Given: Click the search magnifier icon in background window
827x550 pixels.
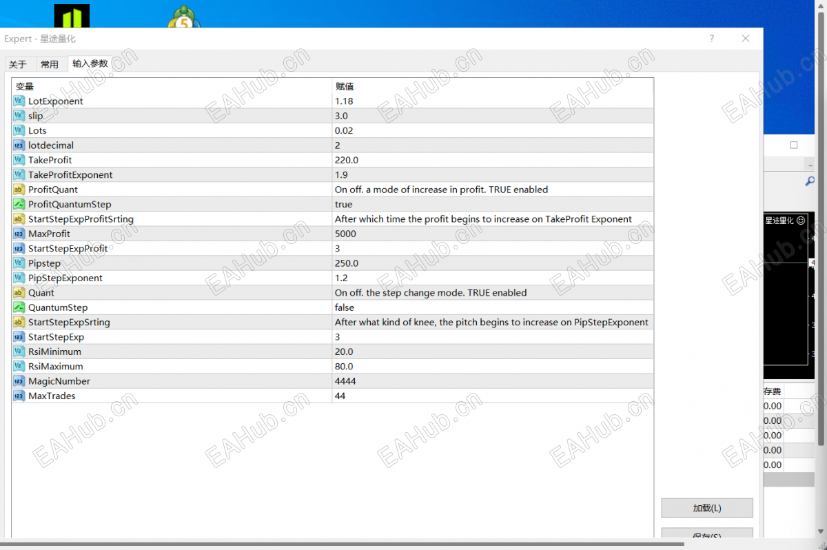Looking at the screenshot, I should click(x=810, y=181).
